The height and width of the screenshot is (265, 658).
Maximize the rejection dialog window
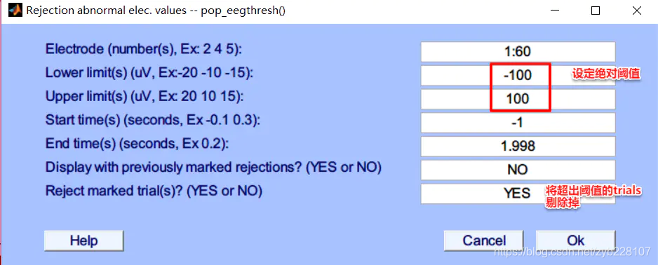pyautogui.click(x=595, y=11)
